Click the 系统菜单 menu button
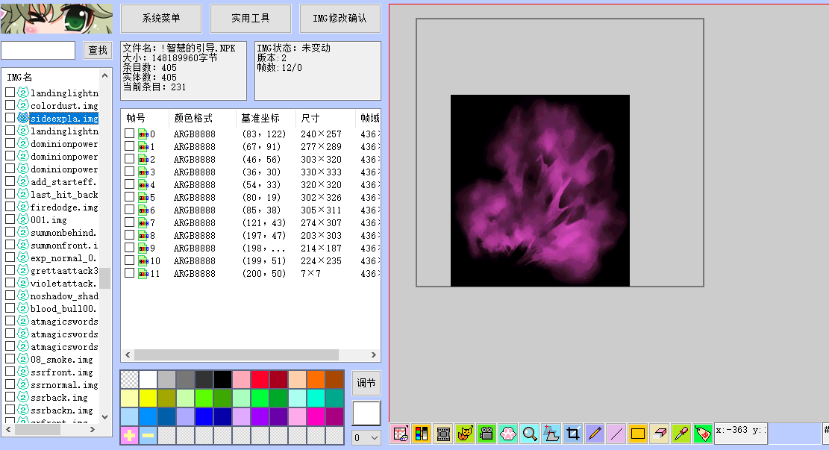 [x=163, y=18]
